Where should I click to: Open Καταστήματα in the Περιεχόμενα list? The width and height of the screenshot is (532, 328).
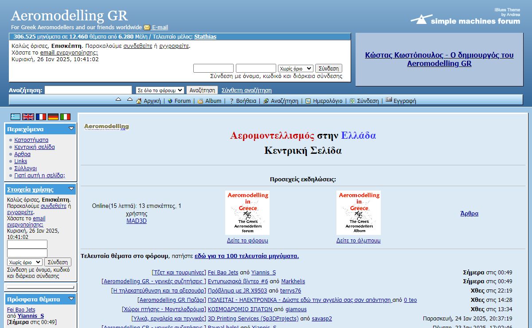(x=31, y=140)
